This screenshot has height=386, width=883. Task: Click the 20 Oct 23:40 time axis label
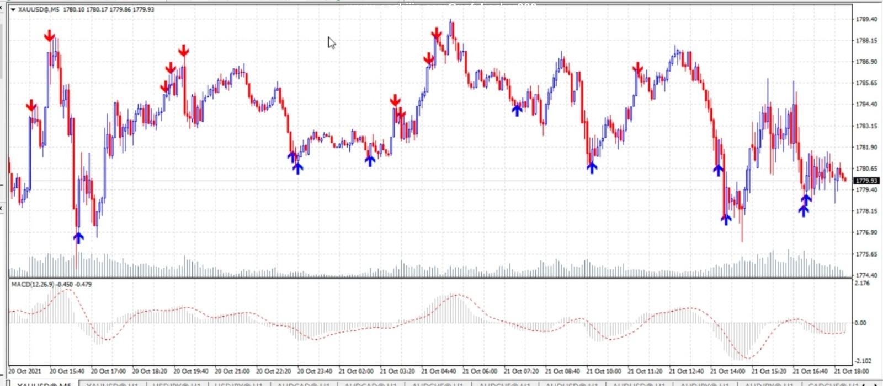[x=315, y=371]
